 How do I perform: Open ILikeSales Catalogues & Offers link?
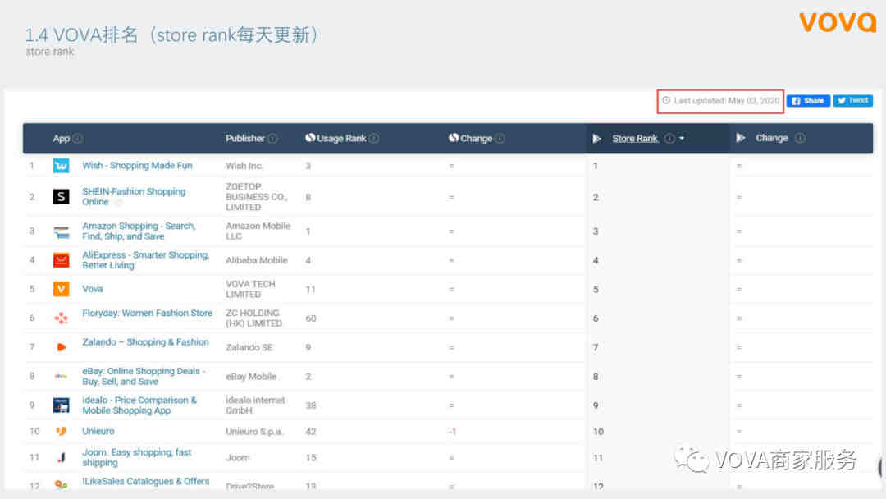point(146,482)
